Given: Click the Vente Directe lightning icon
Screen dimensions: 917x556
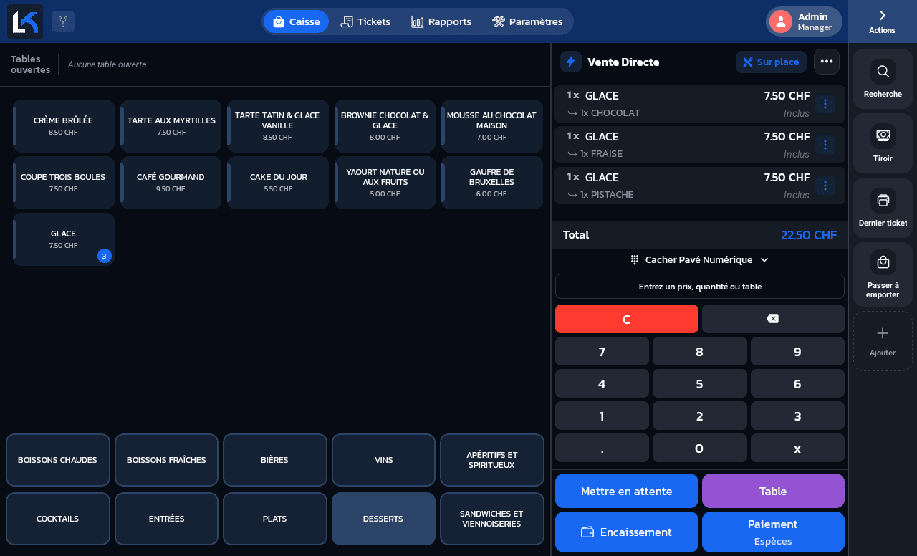Looking at the screenshot, I should coord(571,62).
